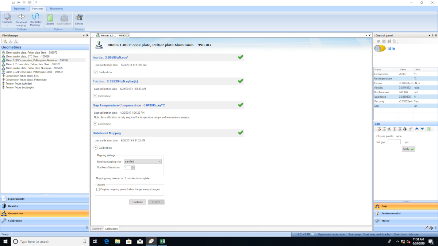Click the Idle status instrument icon

[x=380, y=48]
